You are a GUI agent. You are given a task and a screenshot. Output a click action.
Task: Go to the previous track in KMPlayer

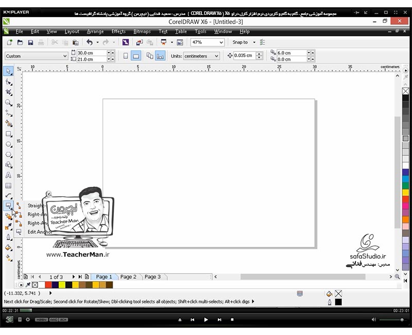pos(192,320)
